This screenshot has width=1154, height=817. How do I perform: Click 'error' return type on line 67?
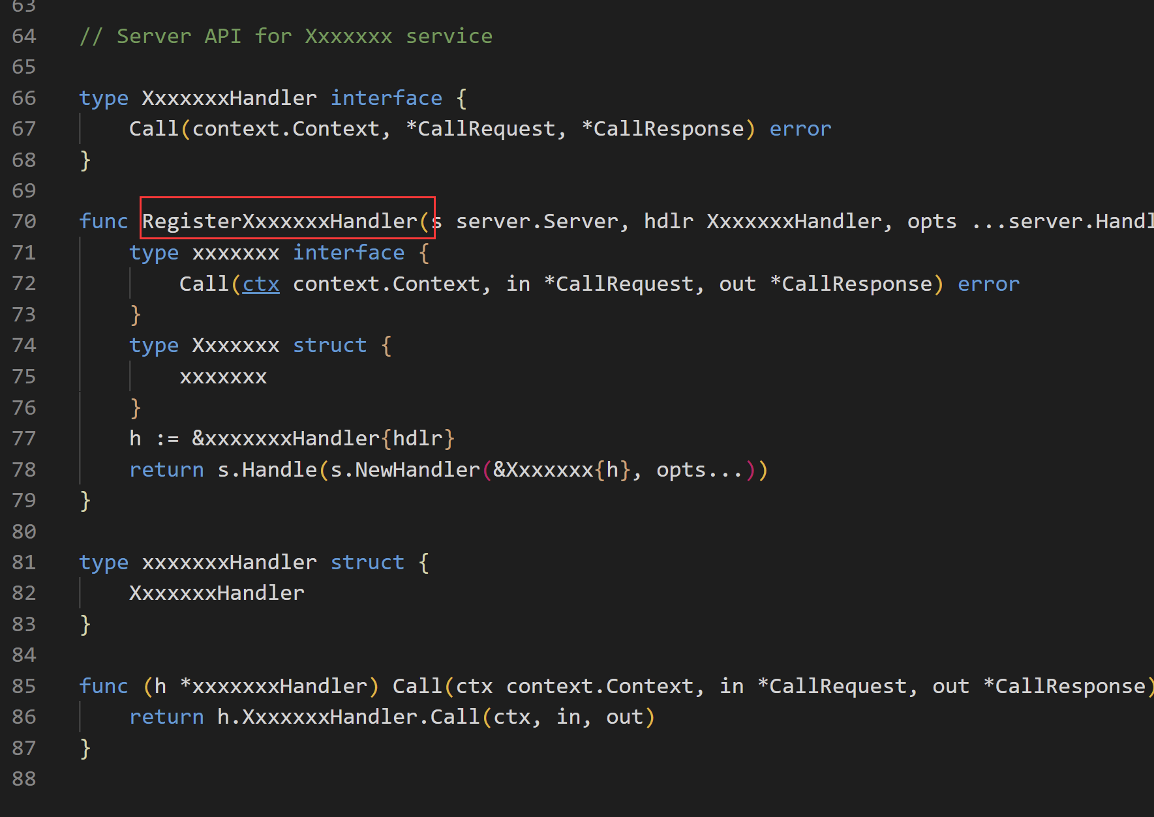coord(800,128)
